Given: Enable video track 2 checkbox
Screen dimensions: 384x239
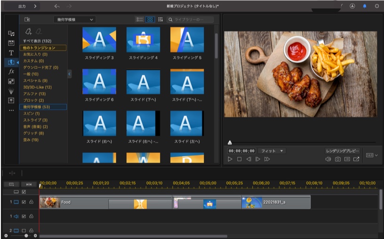Looking at the screenshot, I should [x=24, y=231].
